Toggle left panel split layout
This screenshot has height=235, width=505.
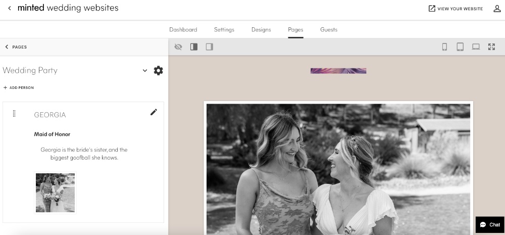[x=194, y=47]
